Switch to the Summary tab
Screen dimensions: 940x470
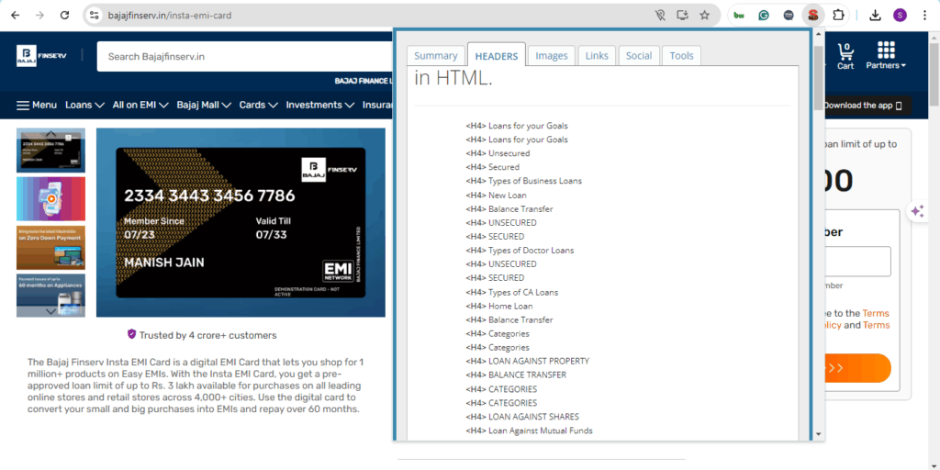click(x=436, y=56)
